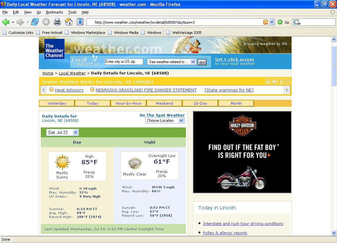Click the Customize Links bookmark page icon
337x243 pixels.
(4, 33)
